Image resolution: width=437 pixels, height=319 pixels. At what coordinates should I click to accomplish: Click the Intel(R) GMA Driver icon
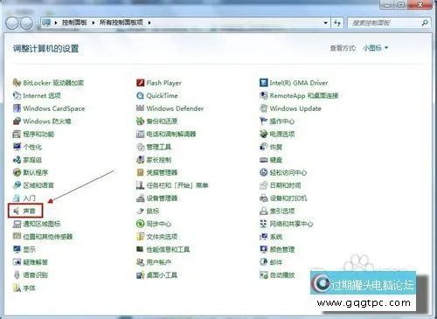(263, 83)
